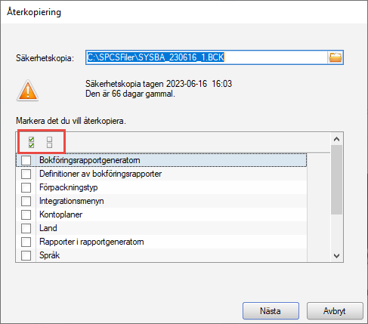Toggle the Språk checkbox
368x324 pixels.
tap(26, 255)
